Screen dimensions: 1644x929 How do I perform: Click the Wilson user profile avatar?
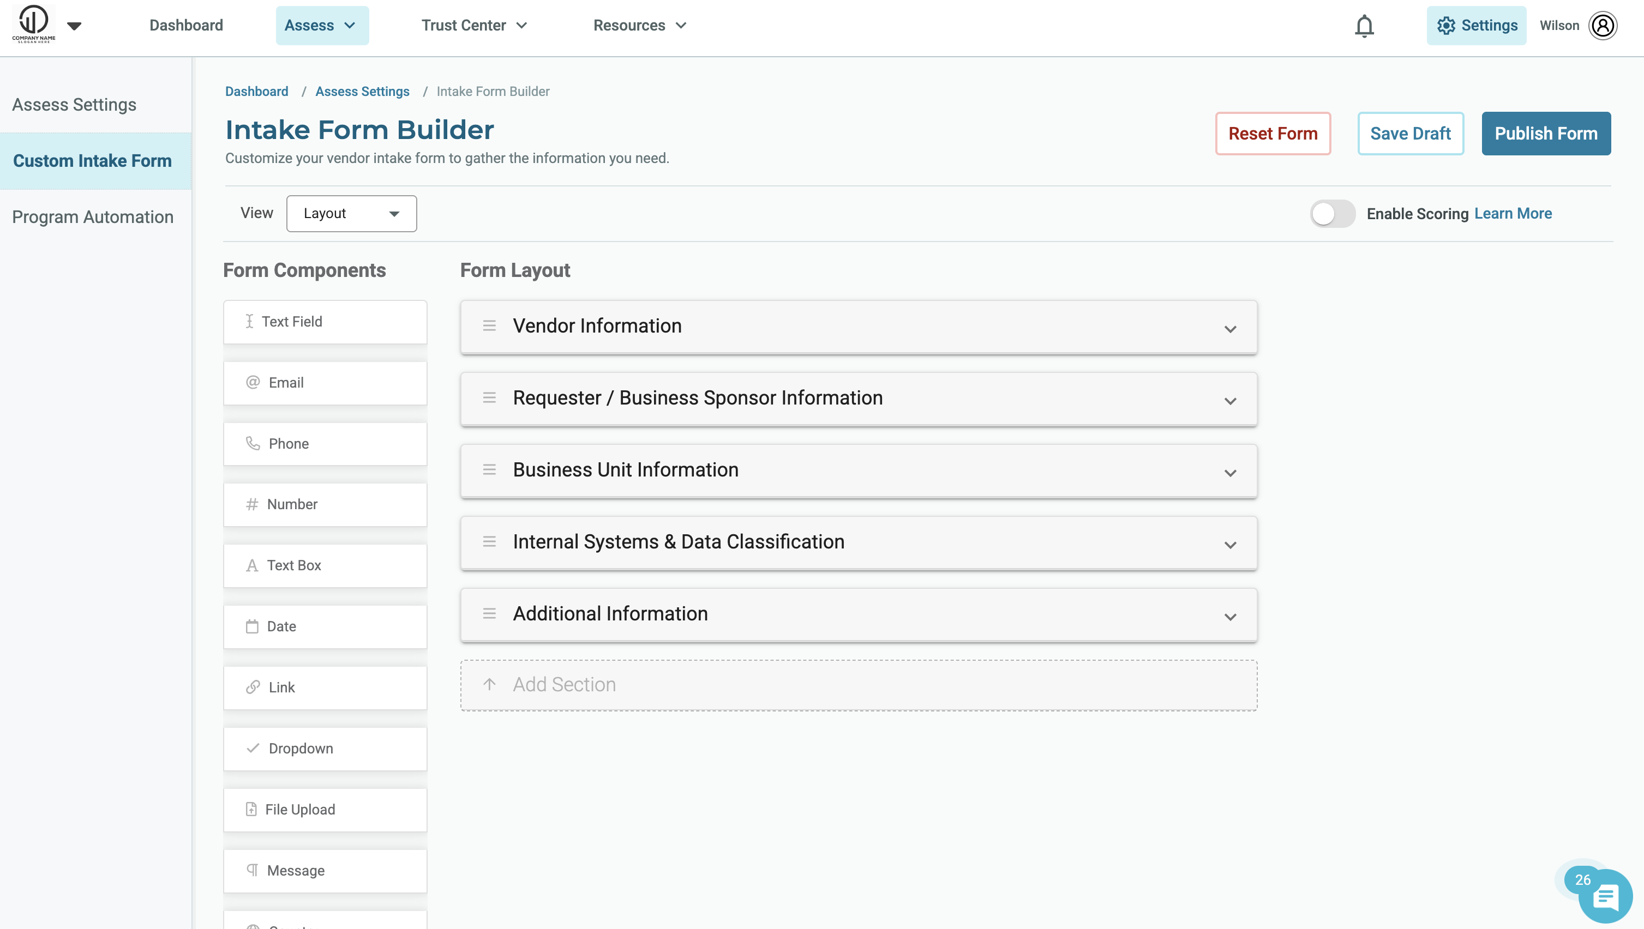pos(1603,26)
